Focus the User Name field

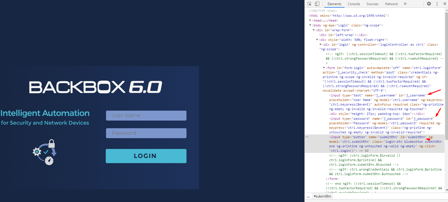click(x=146, y=115)
